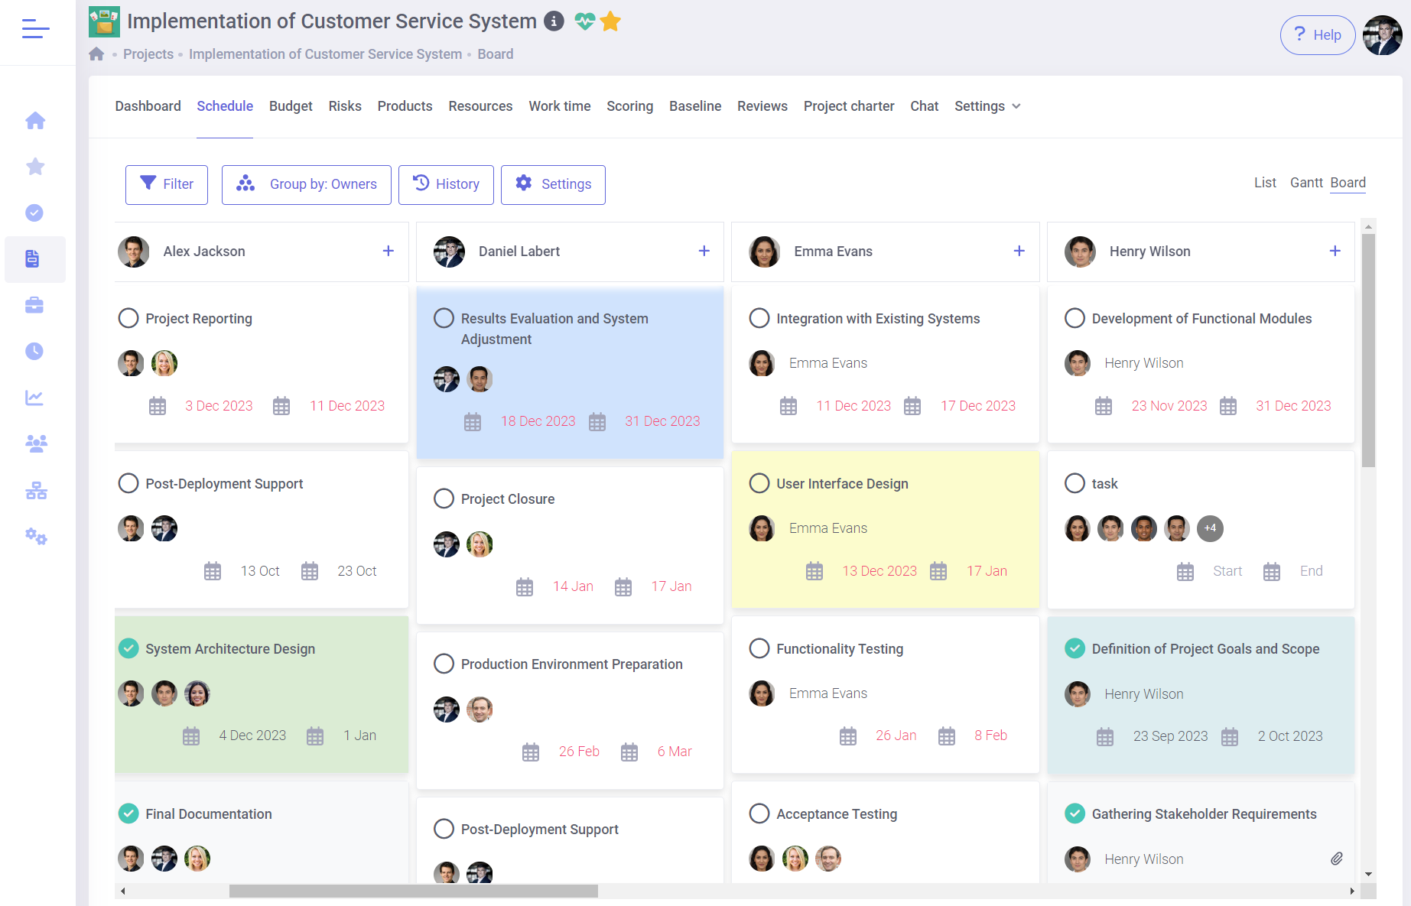The image size is (1411, 906).
Task: Click the attachment paperclip on Gathering Stakeholder Requirements
Action: click(x=1336, y=859)
